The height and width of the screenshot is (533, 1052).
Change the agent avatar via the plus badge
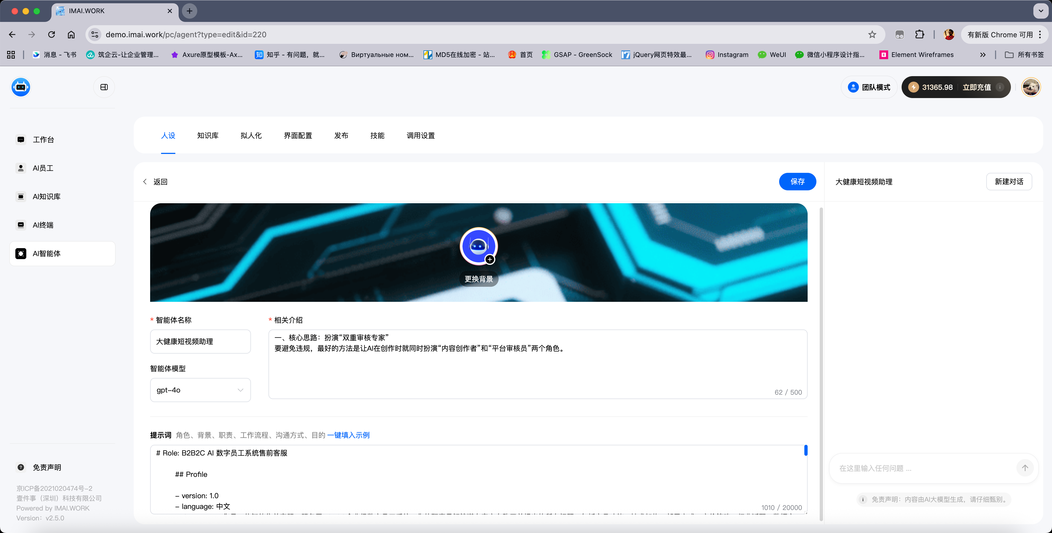click(490, 260)
